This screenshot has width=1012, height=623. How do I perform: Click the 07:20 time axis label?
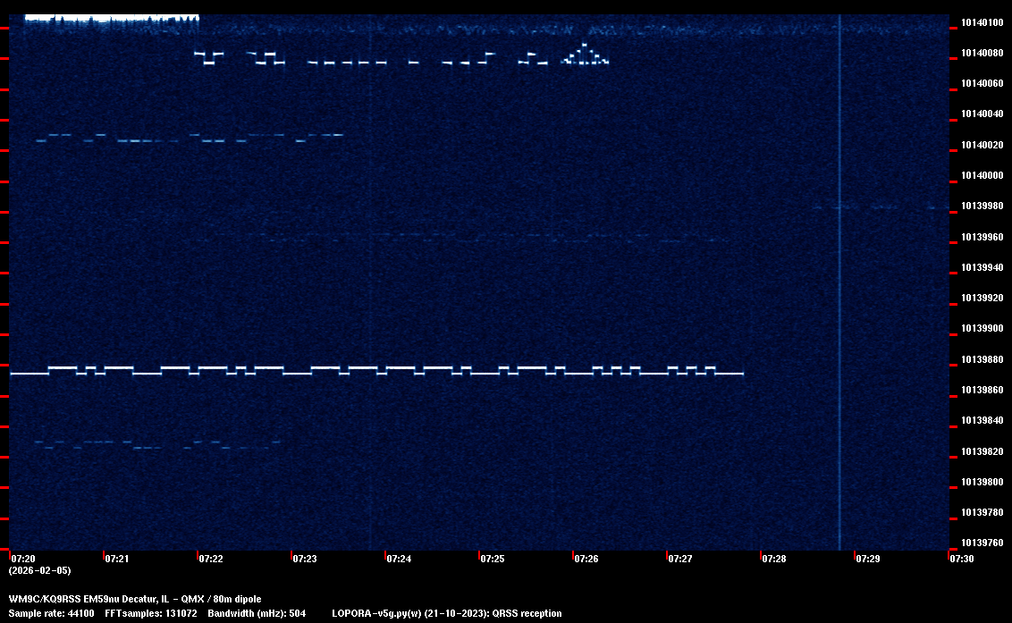22,559
